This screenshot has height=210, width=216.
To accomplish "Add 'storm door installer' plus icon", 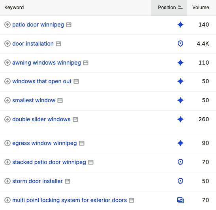I will [8, 181].
